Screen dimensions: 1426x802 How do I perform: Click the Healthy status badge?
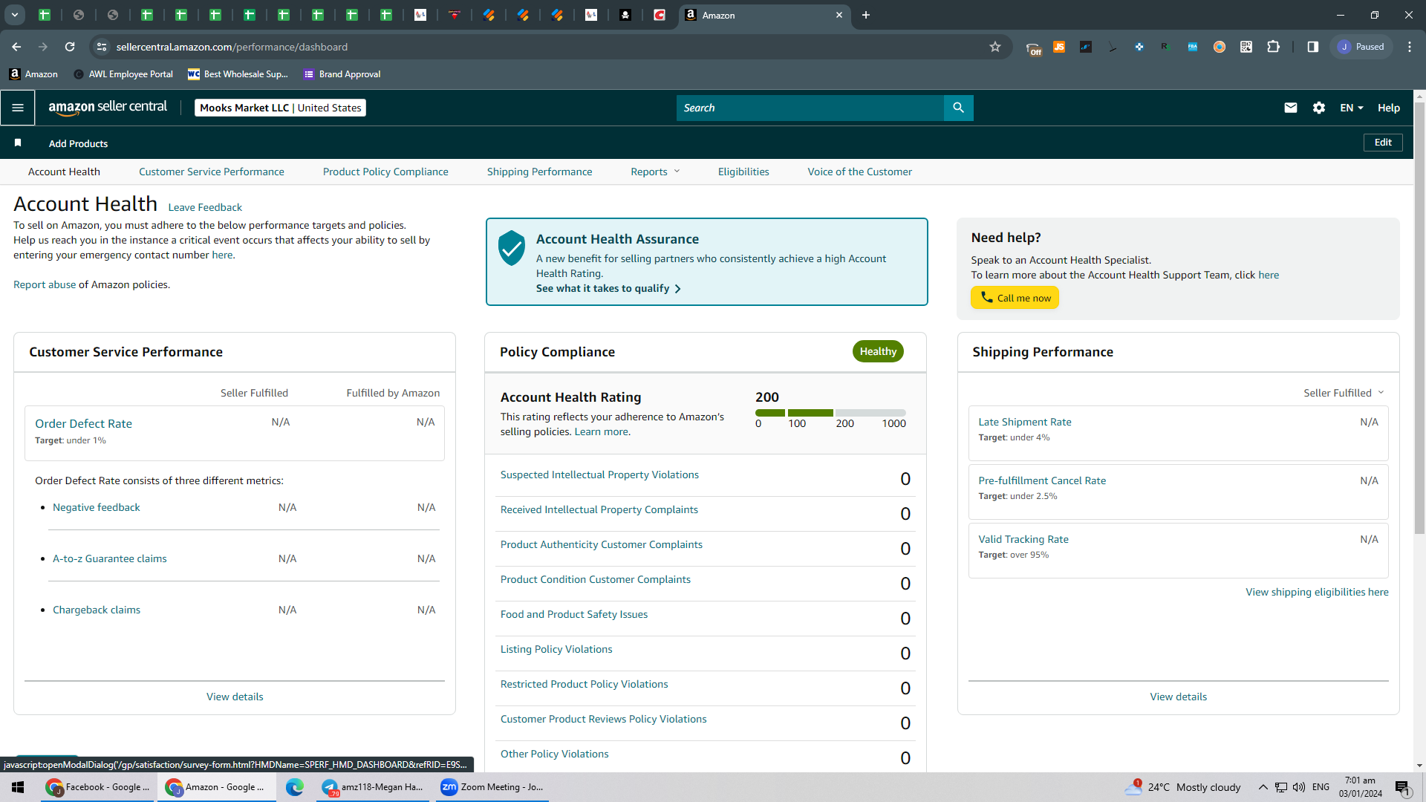pos(878,351)
